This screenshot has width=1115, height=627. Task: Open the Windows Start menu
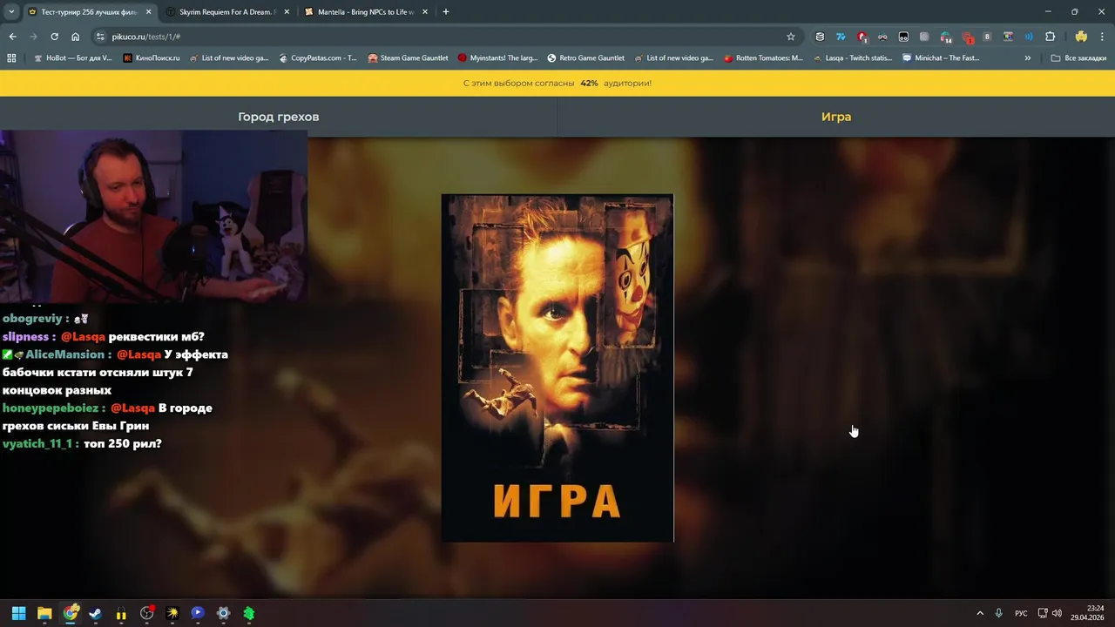(x=18, y=613)
